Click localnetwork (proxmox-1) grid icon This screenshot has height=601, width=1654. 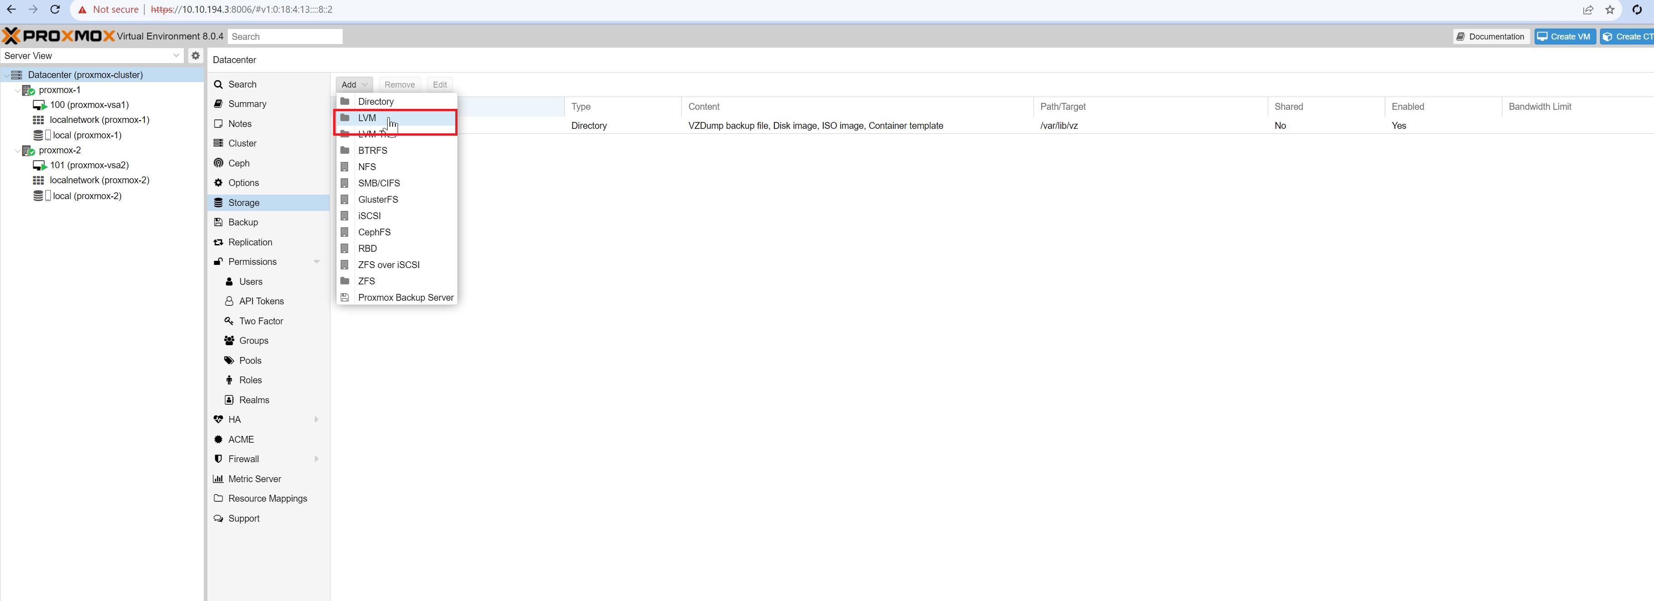pyautogui.click(x=39, y=120)
